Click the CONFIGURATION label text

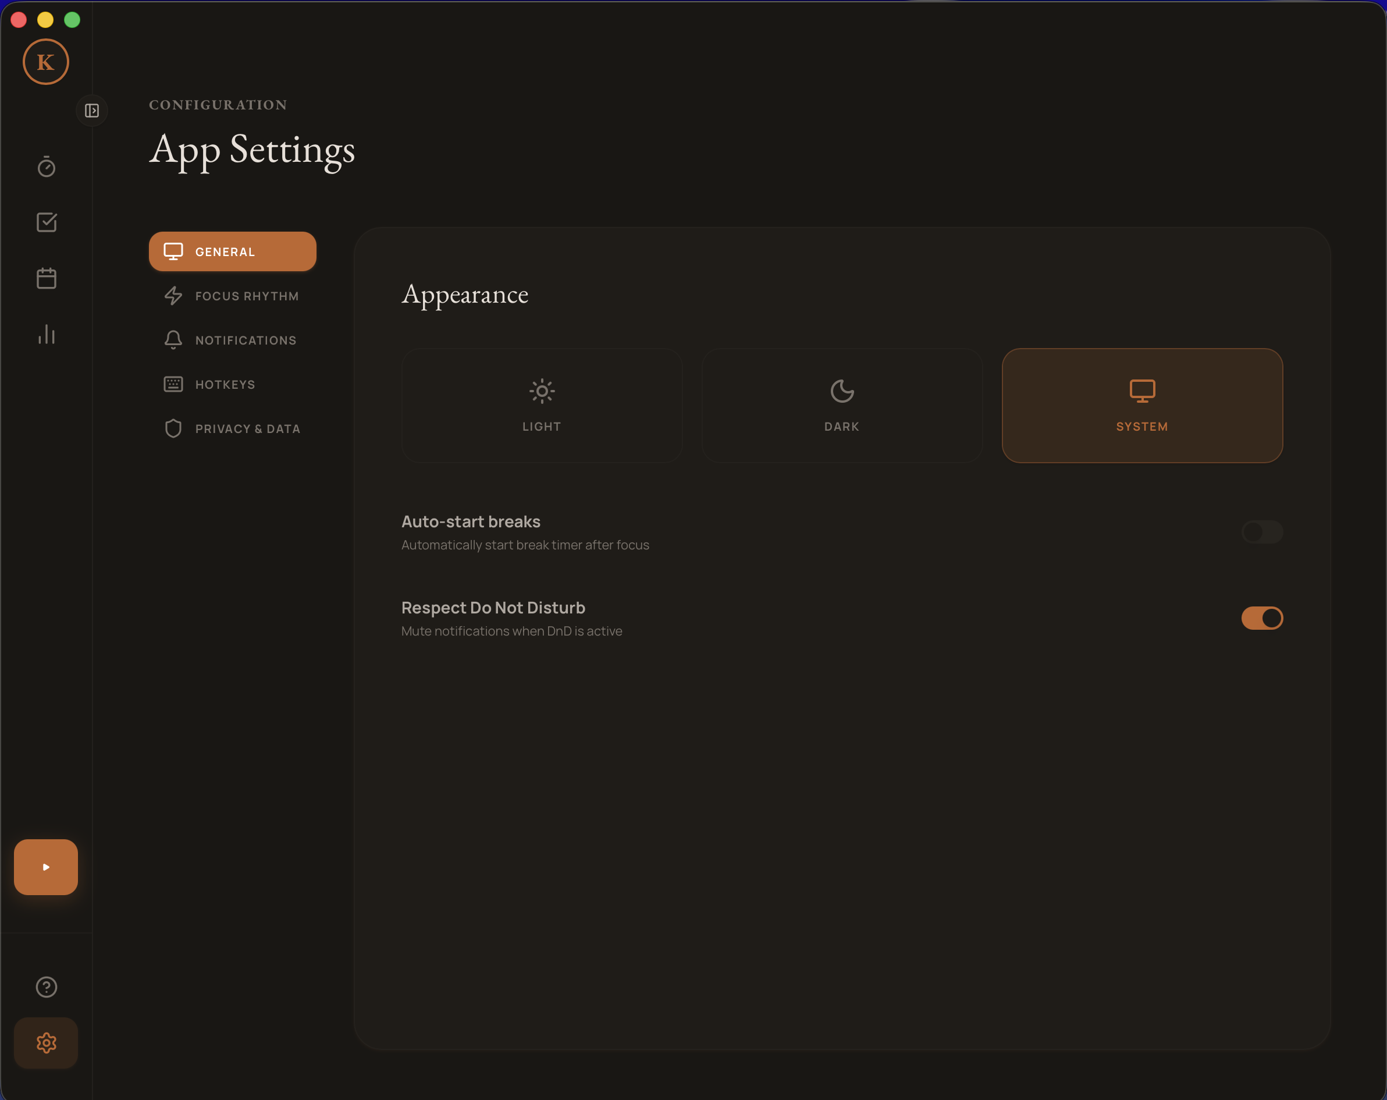pyautogui.click(x=218, y=105)
